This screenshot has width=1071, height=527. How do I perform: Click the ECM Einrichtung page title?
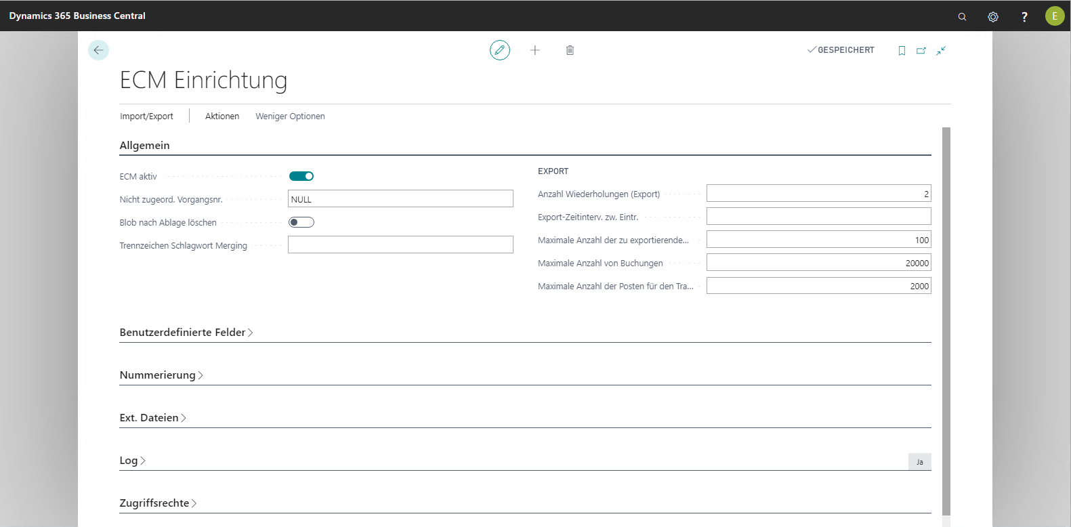click(203, 80)
